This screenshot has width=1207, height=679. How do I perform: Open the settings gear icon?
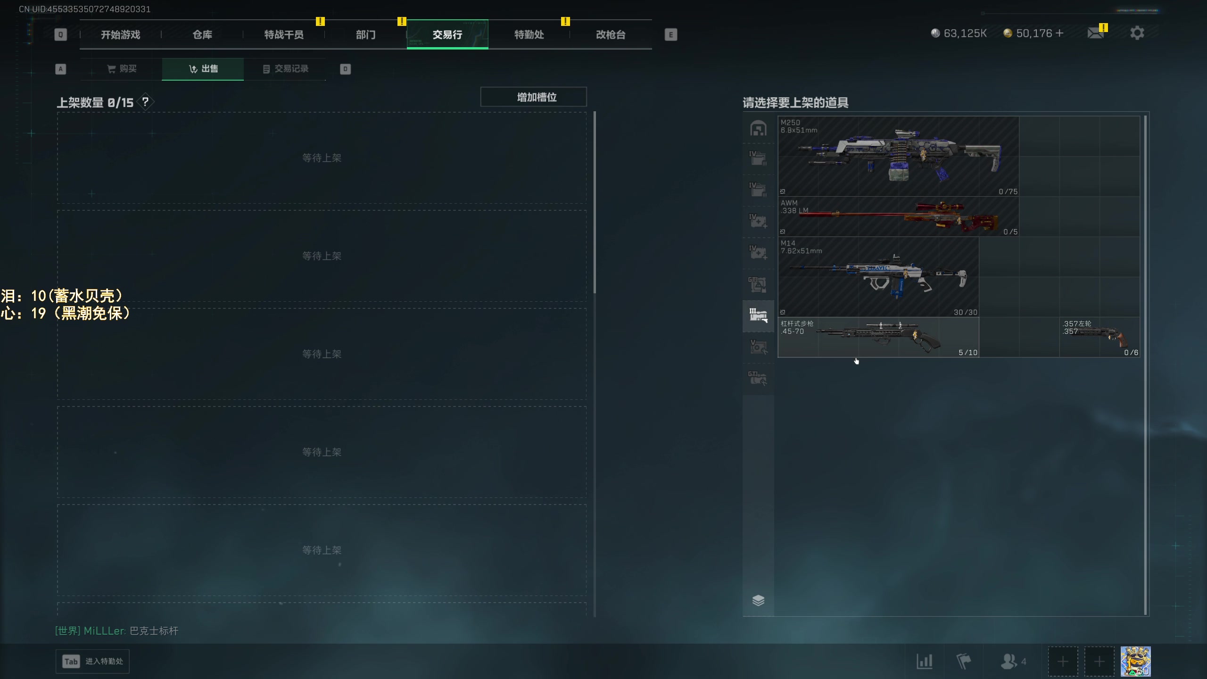[x=1137, y=33]
